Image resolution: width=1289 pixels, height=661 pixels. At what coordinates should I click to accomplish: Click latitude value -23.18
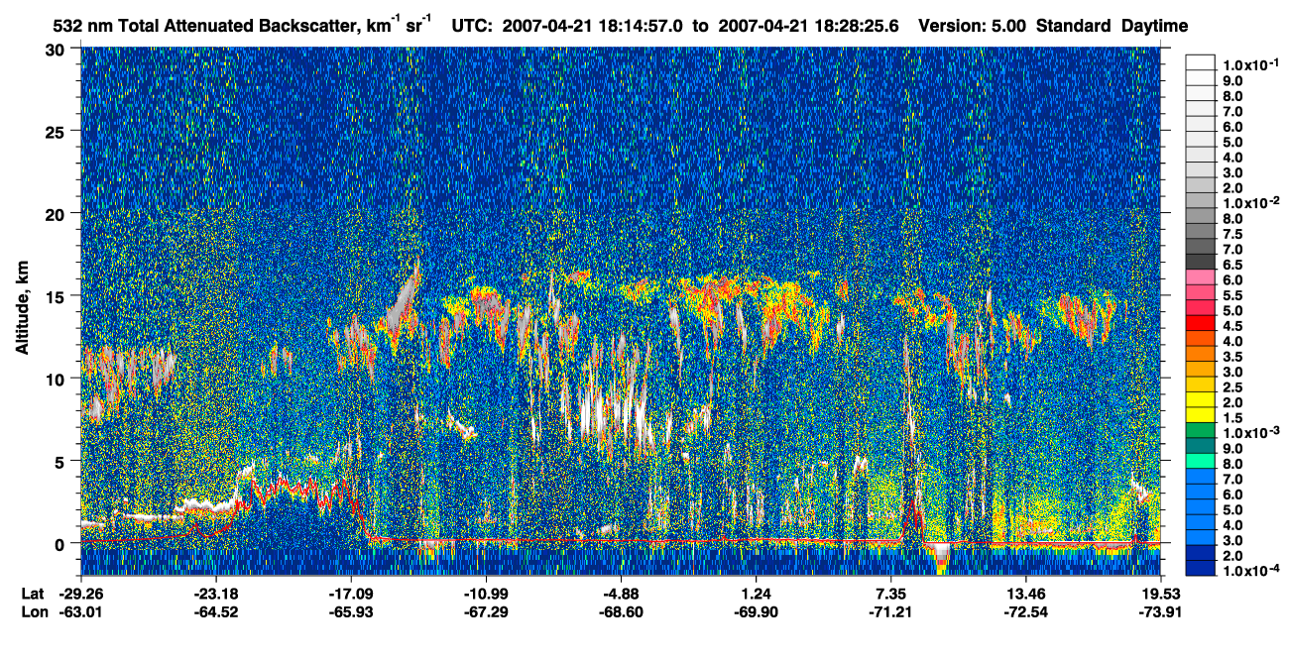216,594
